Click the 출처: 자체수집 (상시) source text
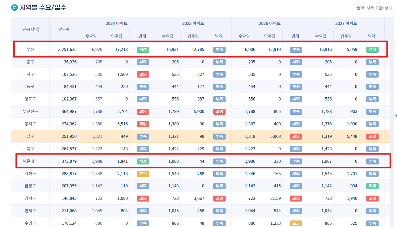The image size is (397, 227). point(375,8)
